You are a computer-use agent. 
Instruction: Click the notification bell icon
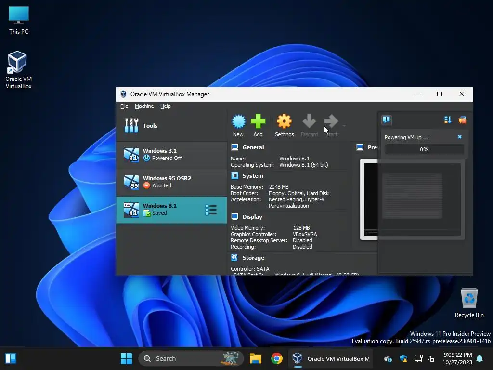pos(480,358)
